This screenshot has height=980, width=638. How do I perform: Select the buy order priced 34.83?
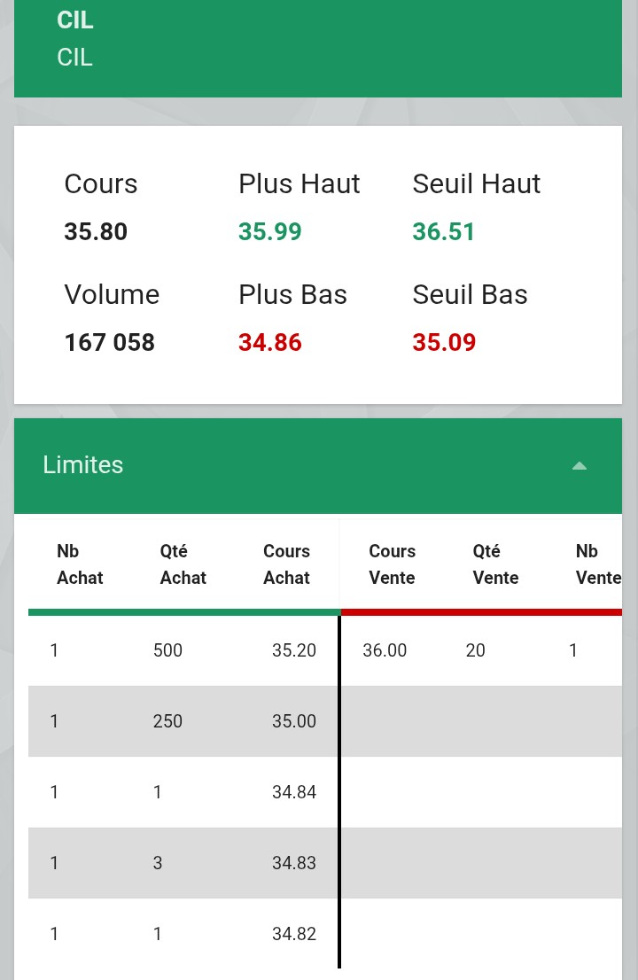pos(183,863)
